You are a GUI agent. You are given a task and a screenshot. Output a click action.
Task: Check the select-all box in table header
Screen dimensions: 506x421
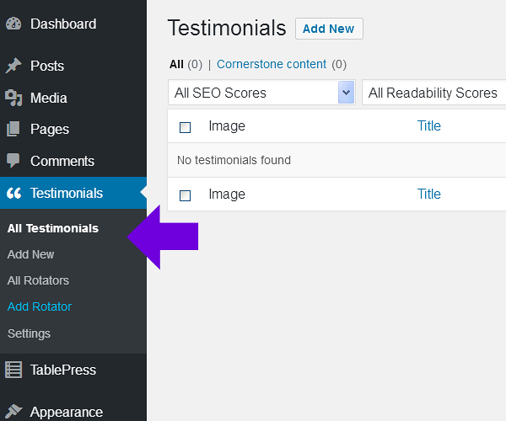(x=186, y=127)
